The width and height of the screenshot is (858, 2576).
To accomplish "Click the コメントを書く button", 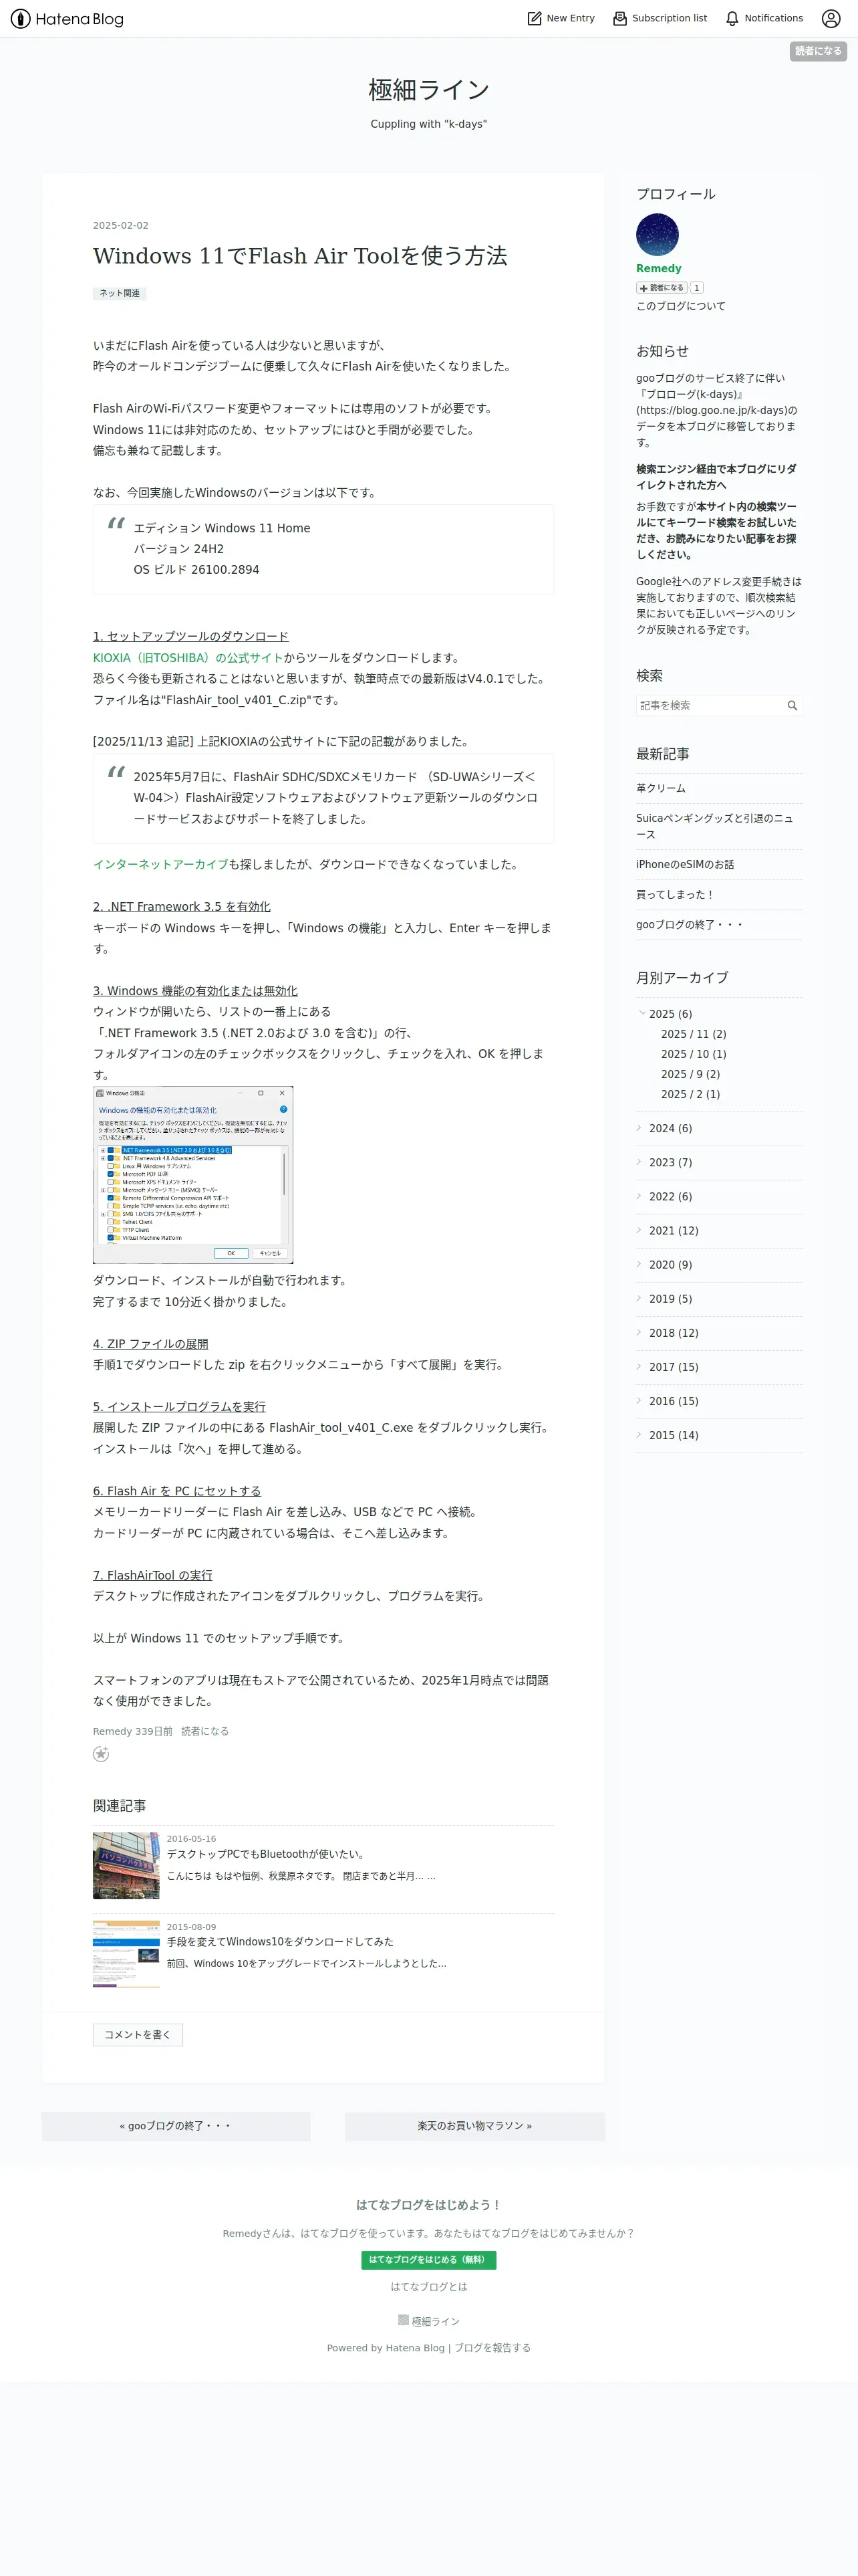I will coord(138,2035).
